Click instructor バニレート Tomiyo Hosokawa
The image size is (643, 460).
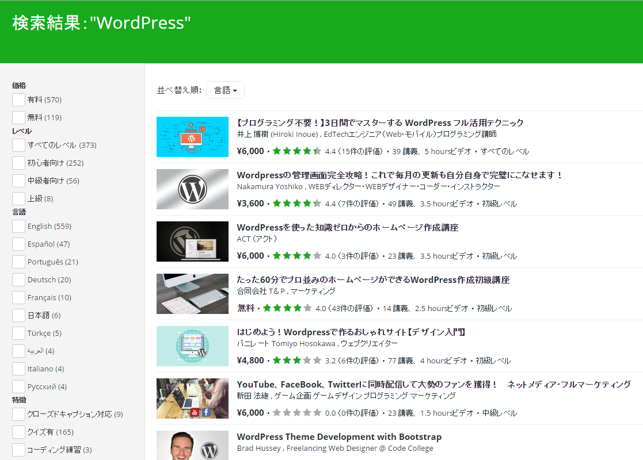point(286,344)
